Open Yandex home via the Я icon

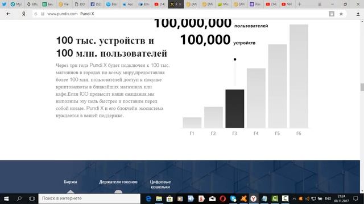(x=23, y=14)
